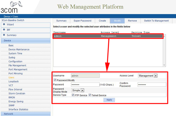Expand the Network section

[x=26, y=114]
